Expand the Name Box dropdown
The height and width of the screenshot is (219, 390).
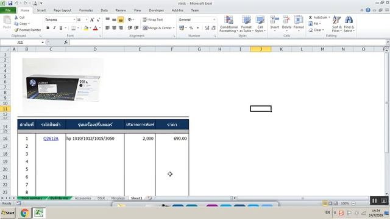[x=43, y=43]
